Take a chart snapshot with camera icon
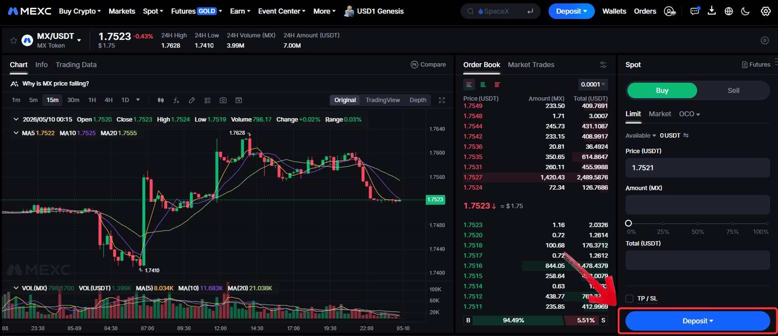The height and width of the screenshot is (336, 778). pyautogui.click(x=223, y=100)
